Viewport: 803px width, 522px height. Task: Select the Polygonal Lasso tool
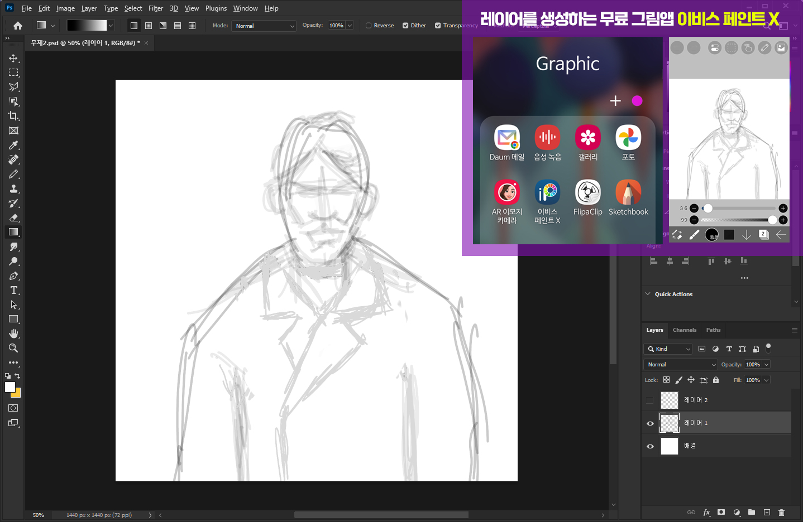13,87
